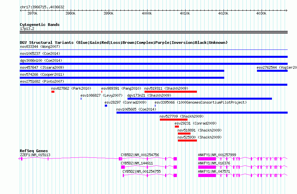Open gene ZZEF1|NM_015113 label

click(35, 155)
